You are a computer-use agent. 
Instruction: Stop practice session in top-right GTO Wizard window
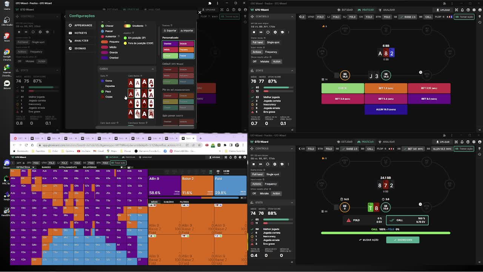[254, 32]
